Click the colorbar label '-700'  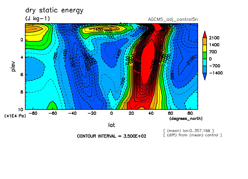pos(215,66)
